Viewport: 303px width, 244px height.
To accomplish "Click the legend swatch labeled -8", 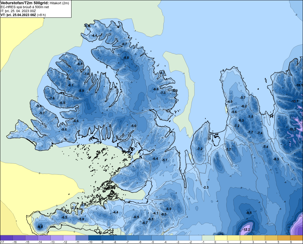I will coord(120,238).
